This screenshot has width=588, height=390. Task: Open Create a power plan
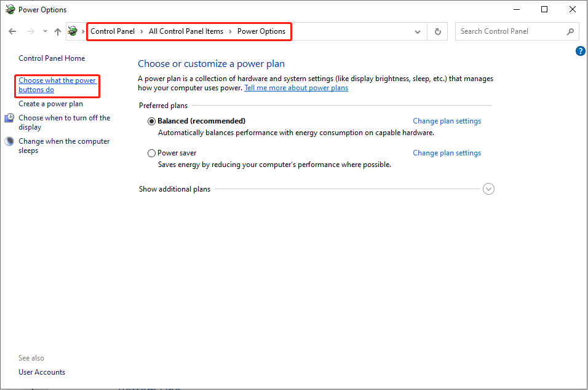(x=50, y=104)
